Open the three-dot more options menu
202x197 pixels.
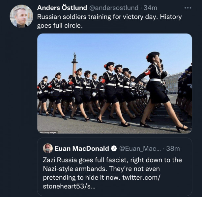pos(188,8)
